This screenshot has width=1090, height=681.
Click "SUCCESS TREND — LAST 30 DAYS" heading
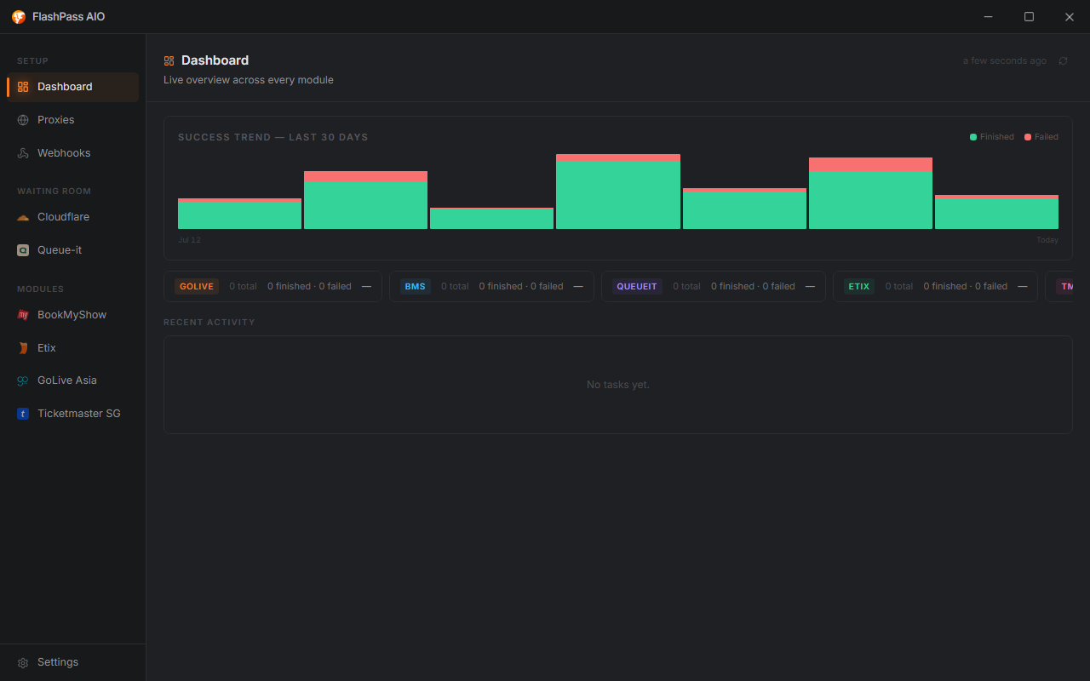(273, 137)
